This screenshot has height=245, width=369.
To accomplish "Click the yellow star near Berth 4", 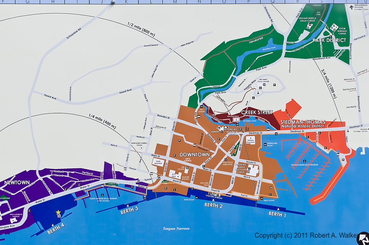I will tap(58, 213).
